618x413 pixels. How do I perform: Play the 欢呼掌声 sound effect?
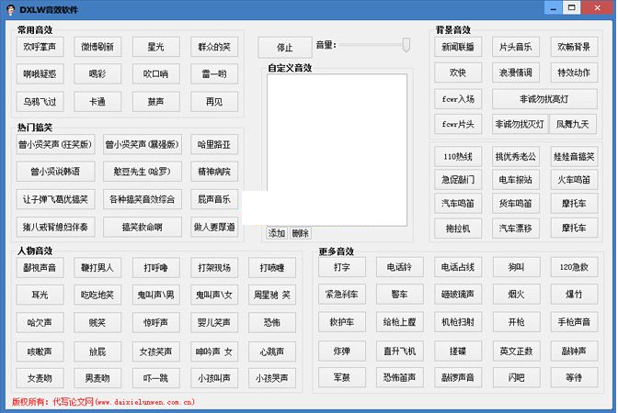(x=40, y=47)
